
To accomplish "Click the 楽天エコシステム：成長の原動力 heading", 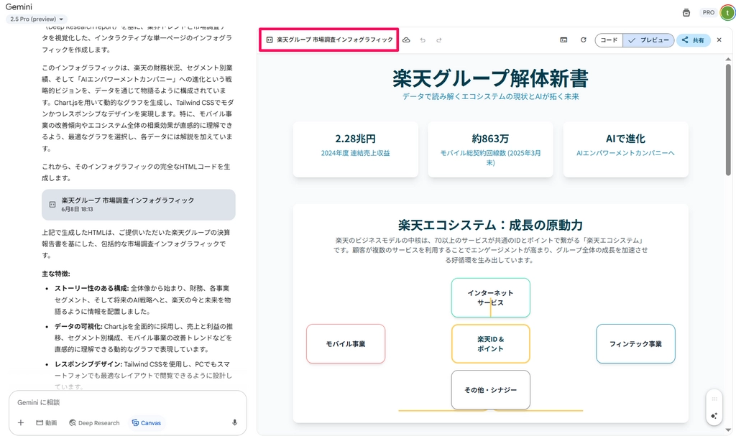I will pyautogui.click(x=490, y=226).
